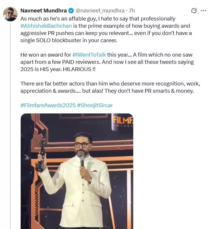The image size is (208, 229).
Task: Open the tweet via the 7h timestamp
Action: point(132,11)
